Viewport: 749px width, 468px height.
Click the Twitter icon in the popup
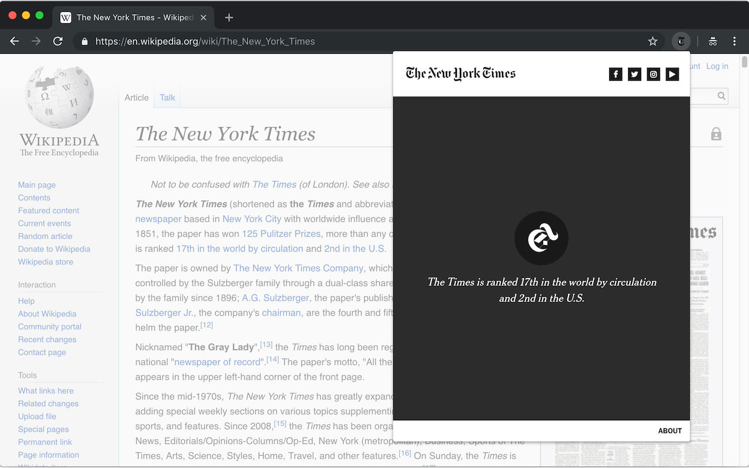point(634,74)
